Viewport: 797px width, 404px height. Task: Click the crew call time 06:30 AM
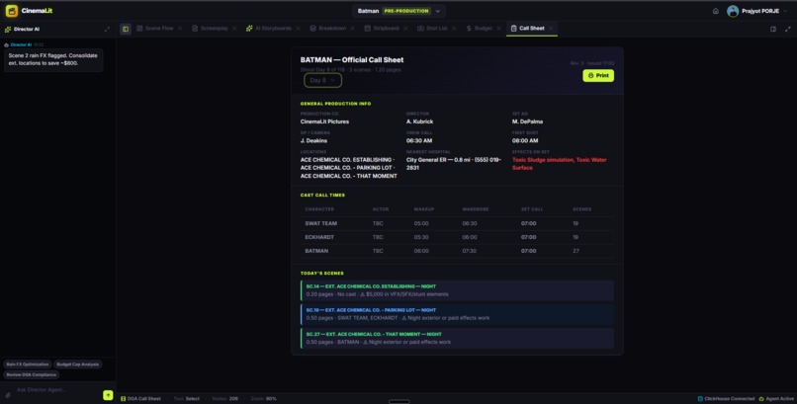[x=419, y=140]
